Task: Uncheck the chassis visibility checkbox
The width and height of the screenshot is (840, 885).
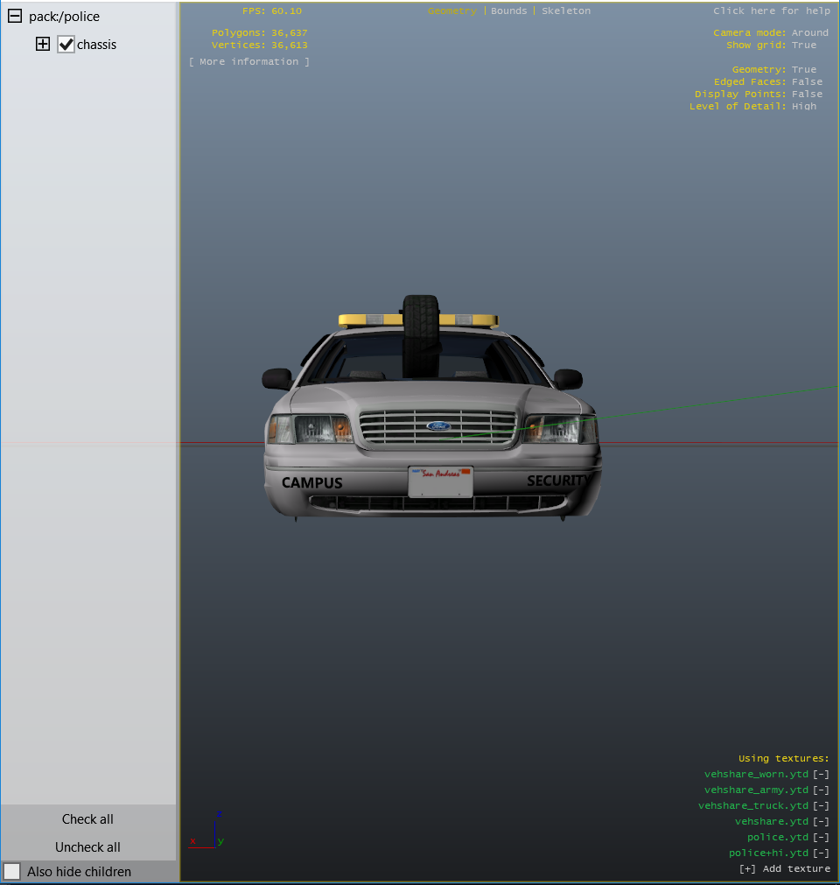Action: tap(66, 44)
